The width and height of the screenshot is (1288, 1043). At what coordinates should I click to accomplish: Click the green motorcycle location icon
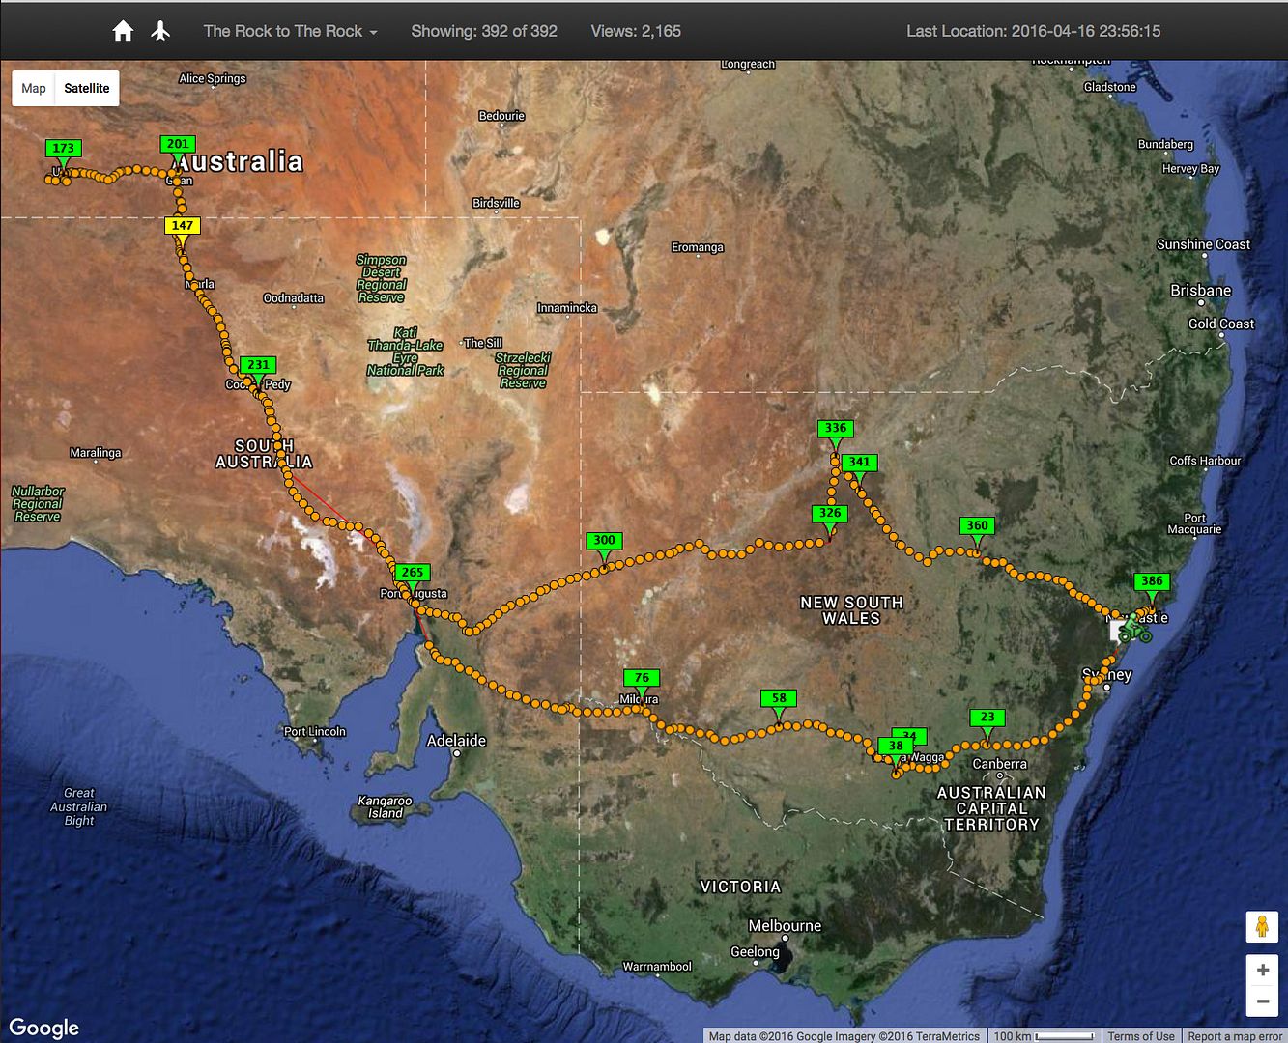[x=1134, y=631]
